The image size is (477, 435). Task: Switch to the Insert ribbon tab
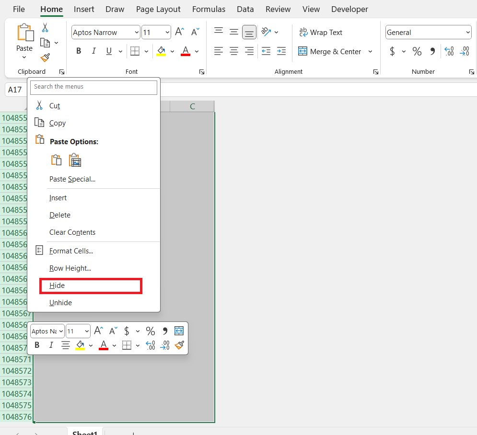point(84,9)
